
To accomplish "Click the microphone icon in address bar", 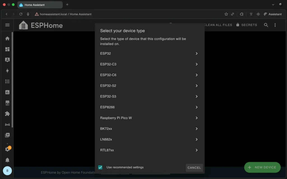I will pos(28,14).
